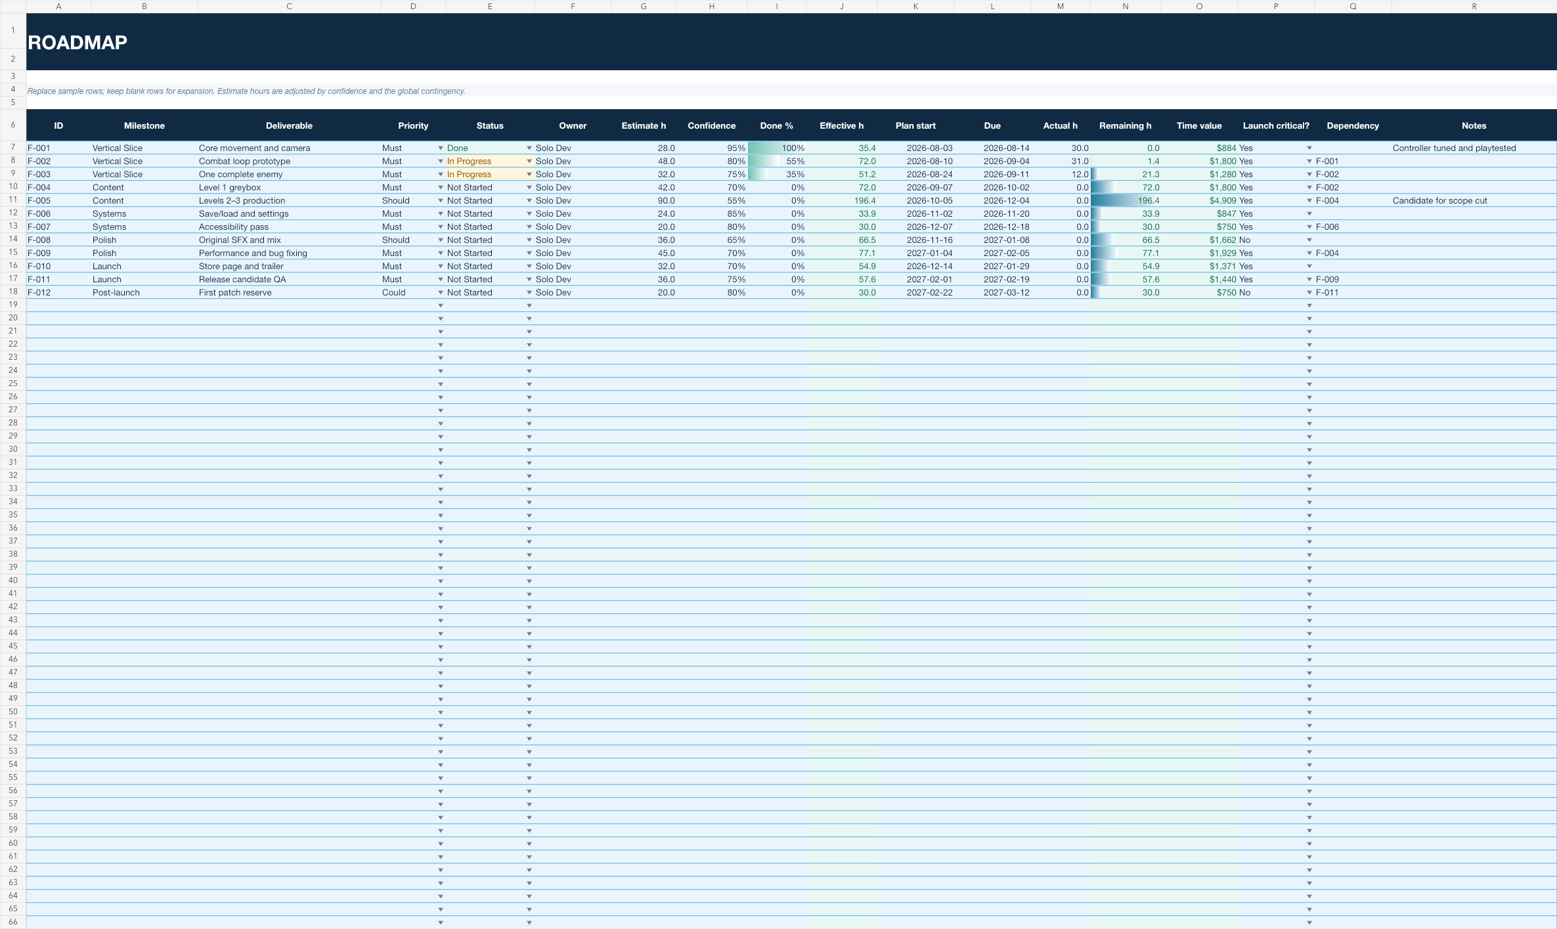Select Plan start cell 2026-08-03
1557x929 pixels.
(915, 148)
